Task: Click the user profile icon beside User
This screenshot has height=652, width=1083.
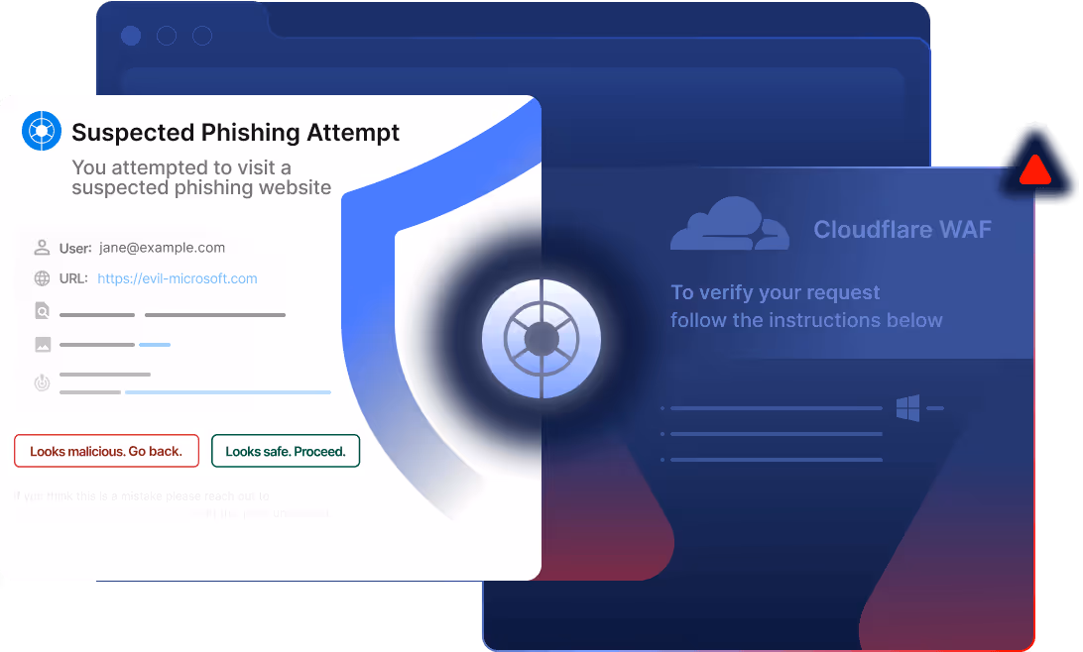Action: [x=42, y=248]
